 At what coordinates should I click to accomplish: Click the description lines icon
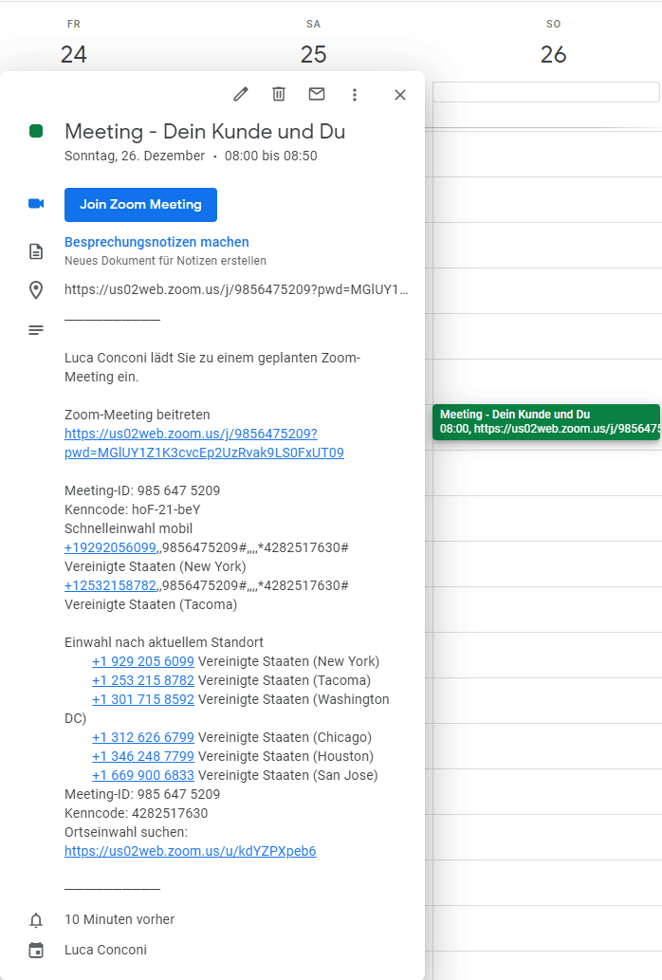click(36, 330)
